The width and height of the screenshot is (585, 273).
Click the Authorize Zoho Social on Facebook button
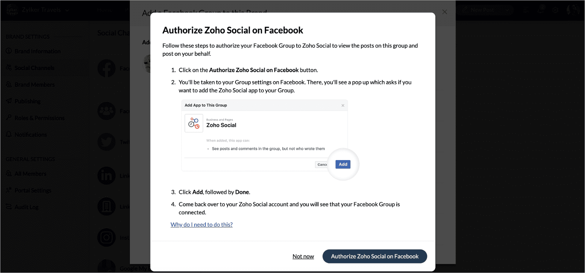click(x=374, y=256)
